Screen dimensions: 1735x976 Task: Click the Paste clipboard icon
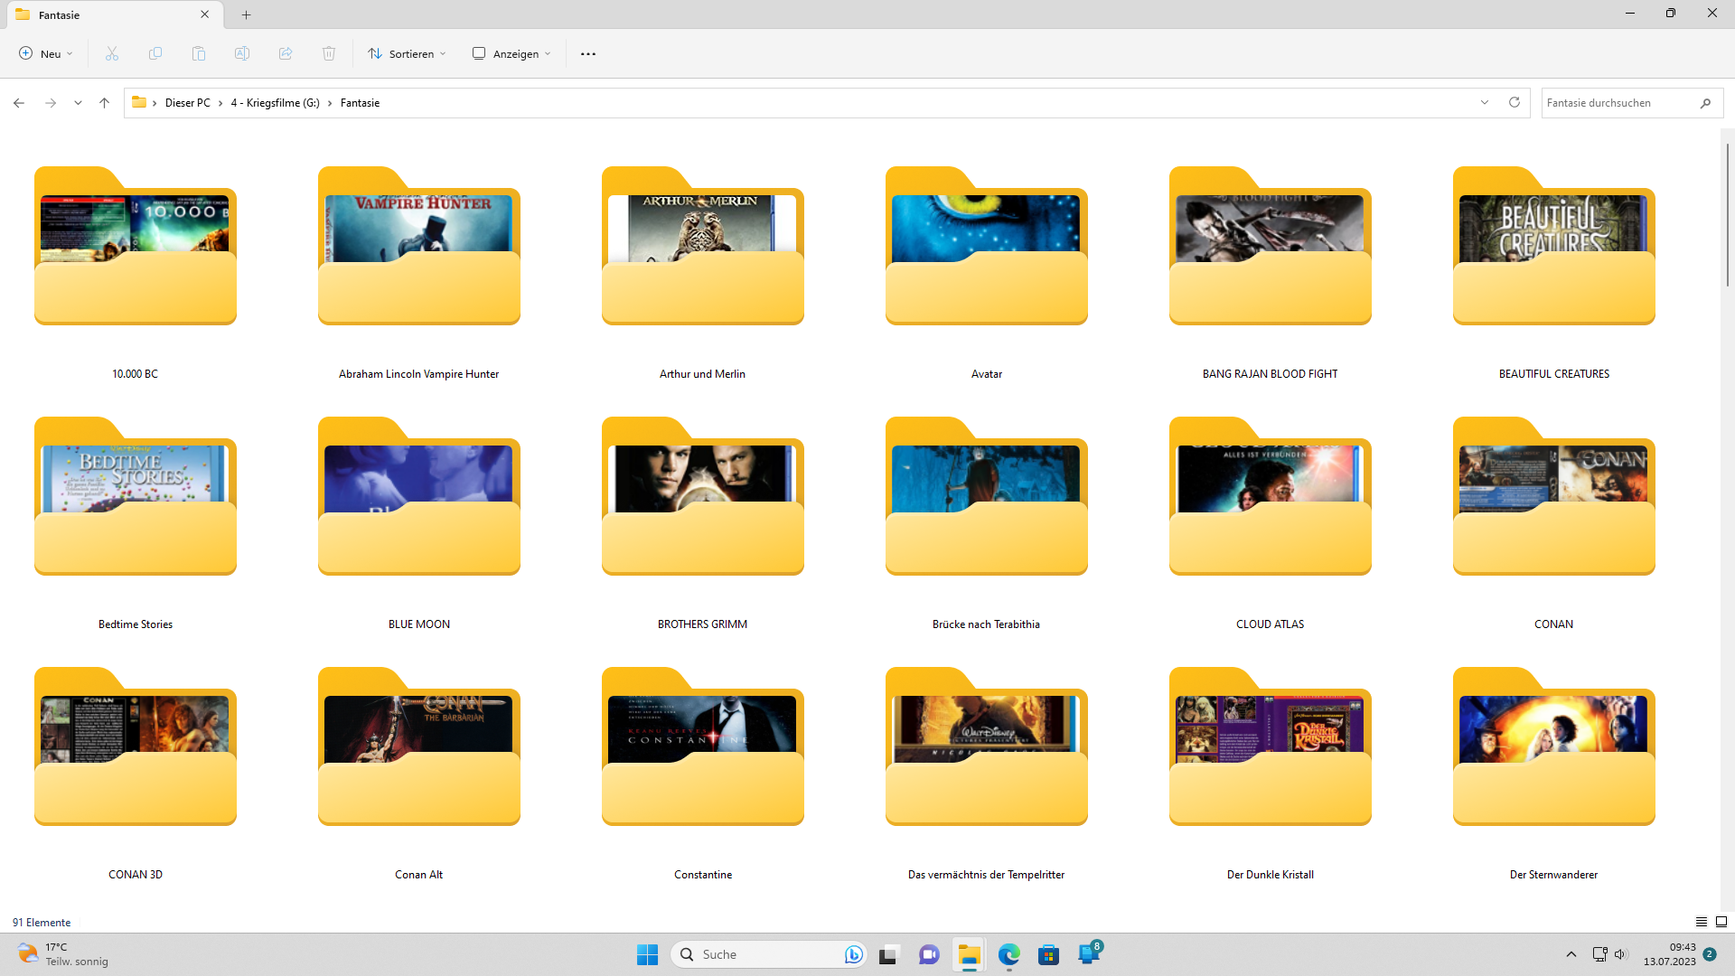[199, 54]
